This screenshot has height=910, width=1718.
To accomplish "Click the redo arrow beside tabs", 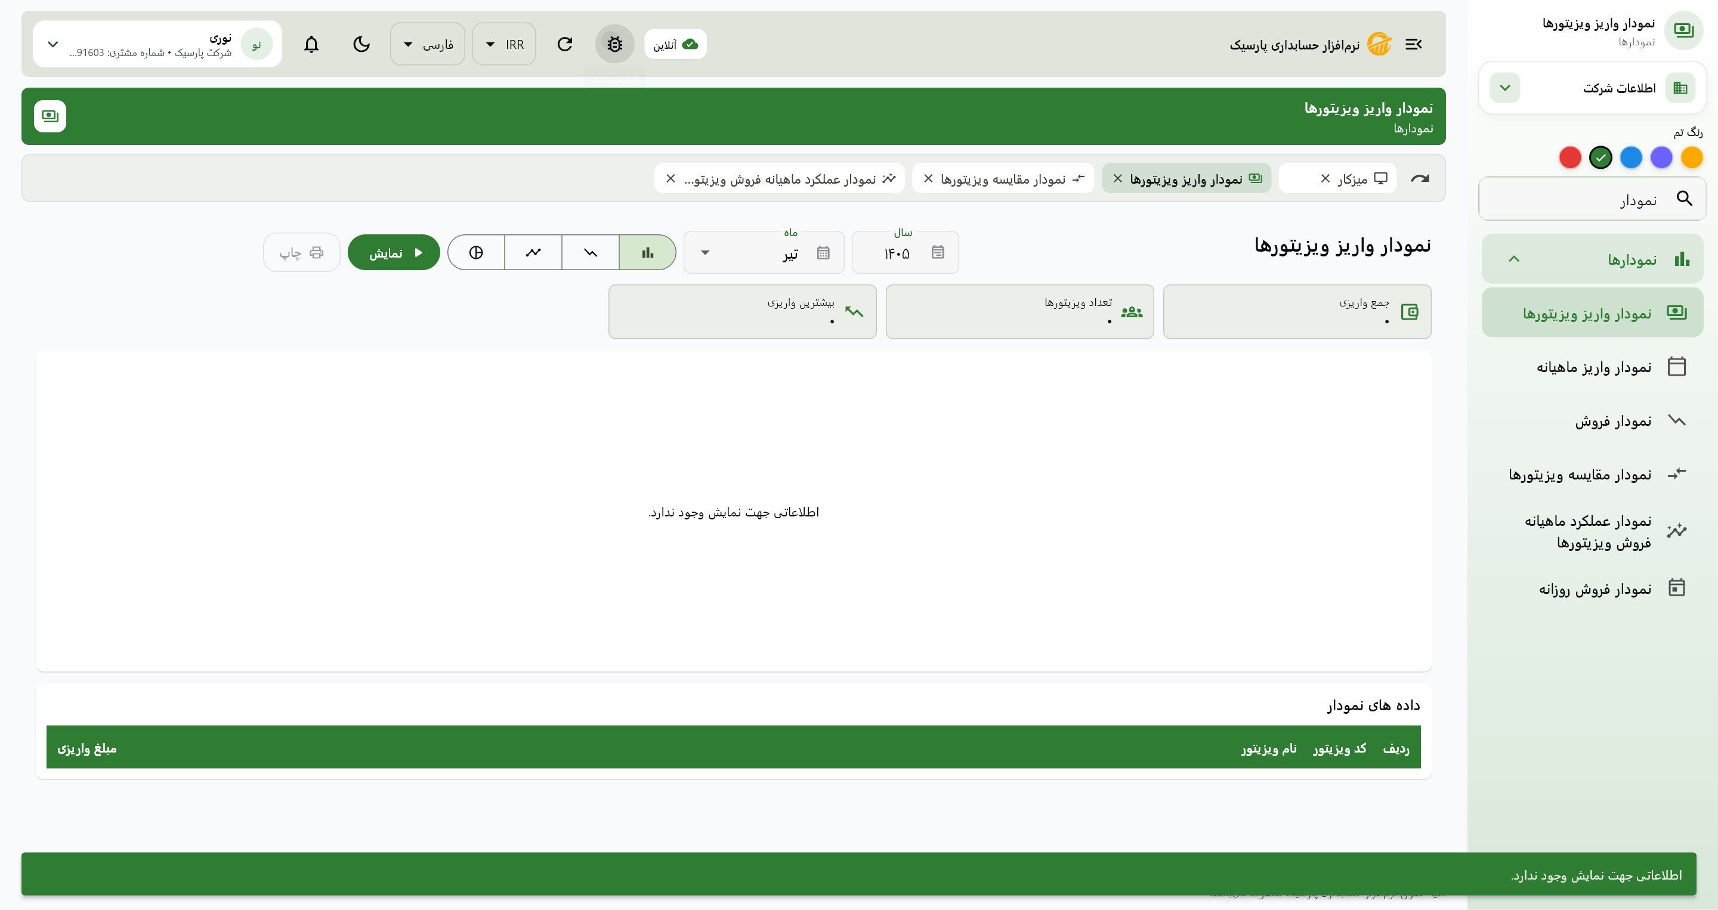I will tap(1420, 179).
